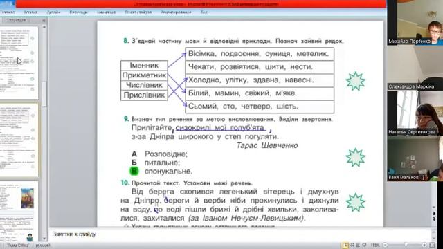The image size is (443, 249).
Task: Click zoom out minus button
Action: tap(385, 245)
